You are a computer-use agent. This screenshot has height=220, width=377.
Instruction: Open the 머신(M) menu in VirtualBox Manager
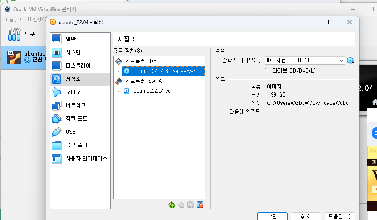pyautogui.click(x=37, y=19)
